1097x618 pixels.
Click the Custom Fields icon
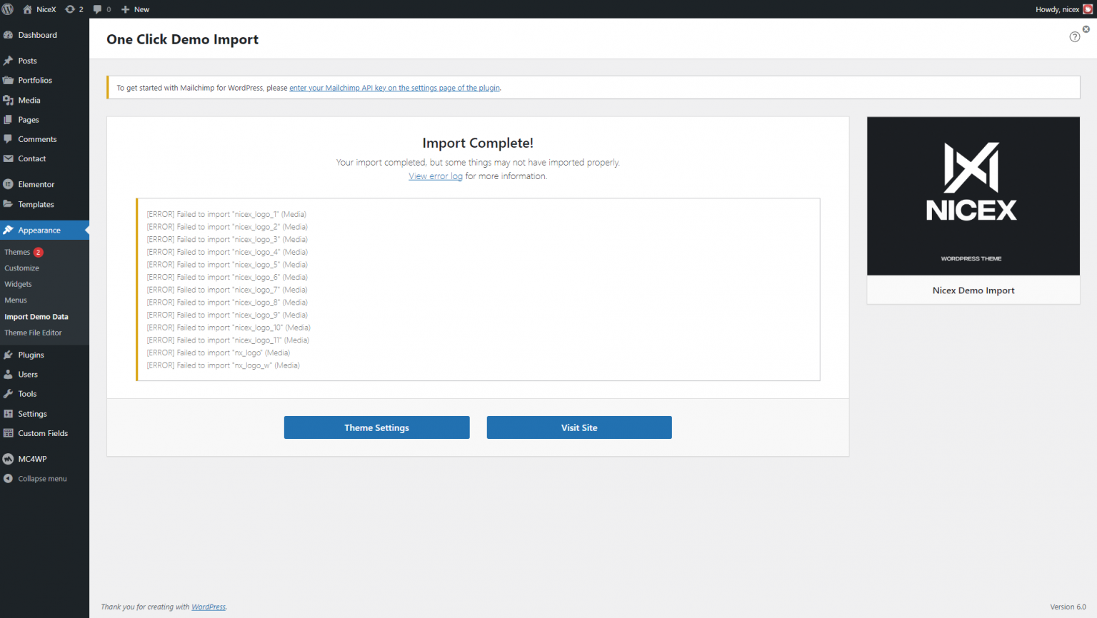click(10, 433)
